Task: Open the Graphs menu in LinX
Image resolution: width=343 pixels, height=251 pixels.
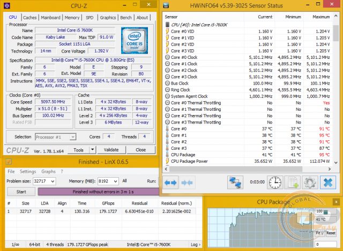Action: point(49,171)
